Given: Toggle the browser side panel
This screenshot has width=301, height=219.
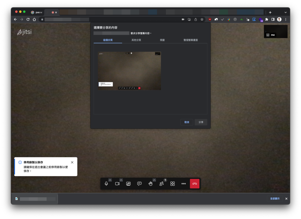Looking at the screenshot, I should (273, 19).
